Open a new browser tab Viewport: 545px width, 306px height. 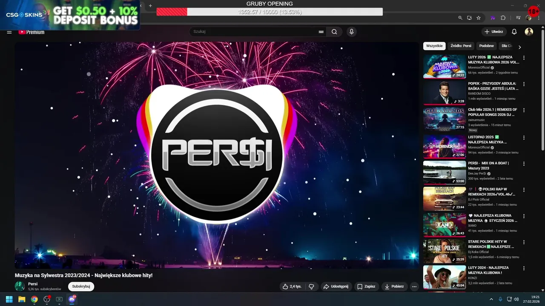pos(150,6)
